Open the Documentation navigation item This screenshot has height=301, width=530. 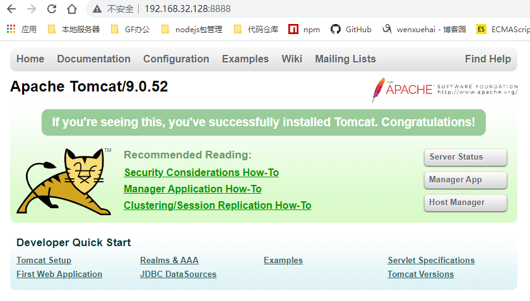tap(93, 59)
